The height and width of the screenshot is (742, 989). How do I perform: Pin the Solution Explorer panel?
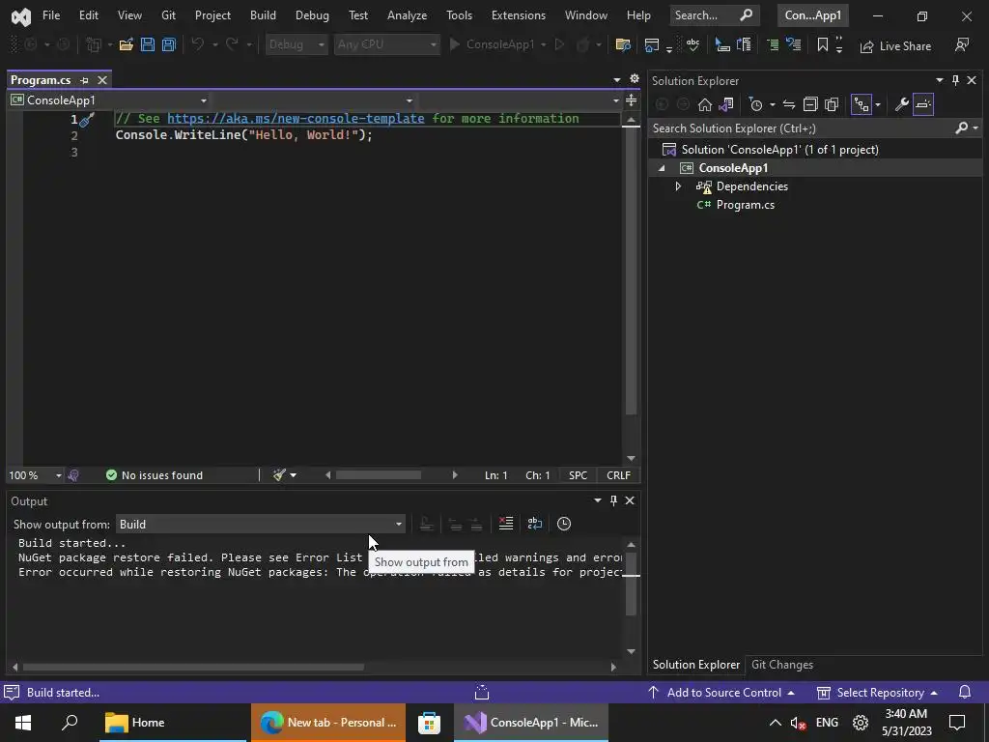coord(955,80)
